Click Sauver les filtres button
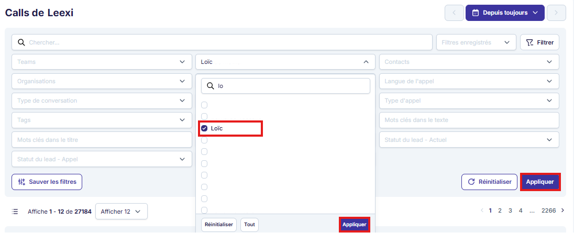The height and width of the screenshot is (233, 574). tap(47, 182)
